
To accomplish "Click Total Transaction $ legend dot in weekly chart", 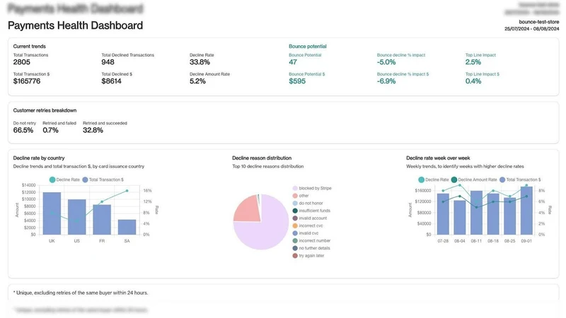I will tap(502, 179).
